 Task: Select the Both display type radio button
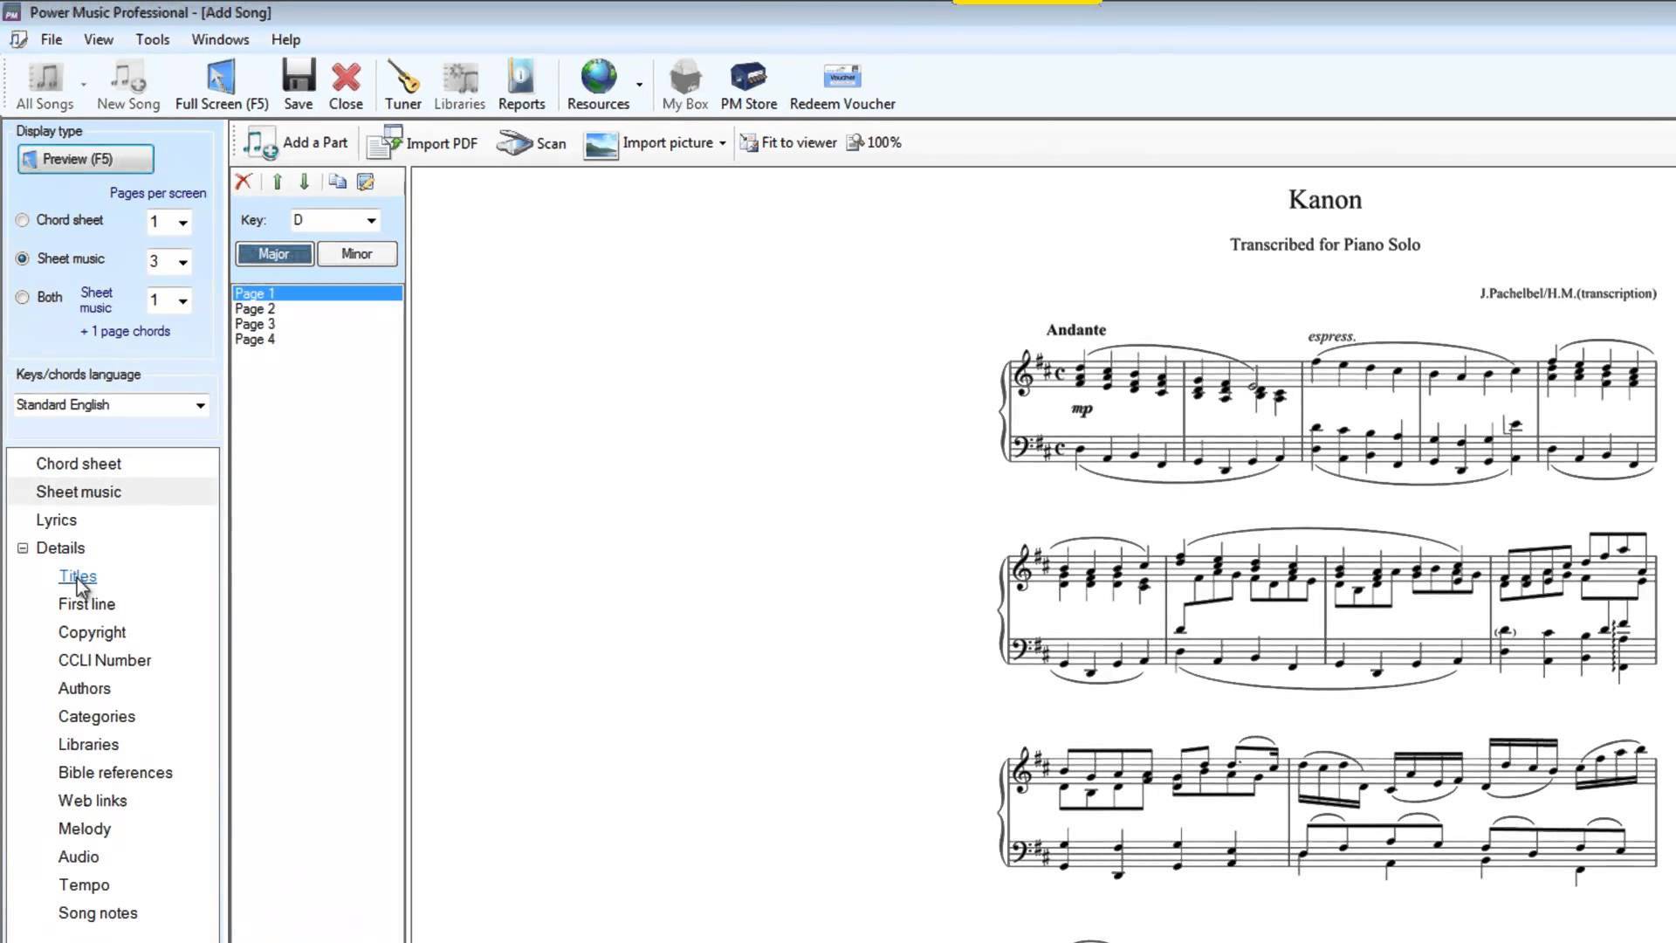(22, 297)
